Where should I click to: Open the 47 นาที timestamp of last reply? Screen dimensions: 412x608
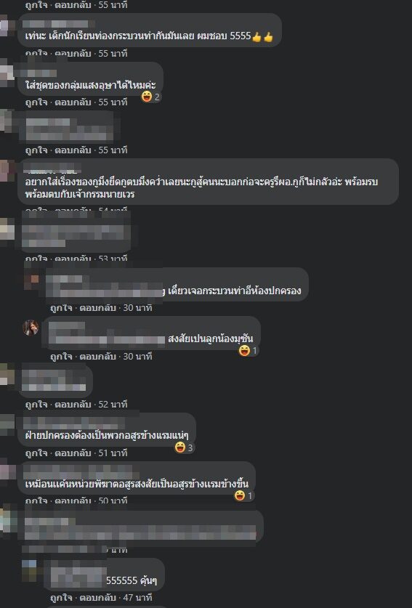(x=137, y=598)
